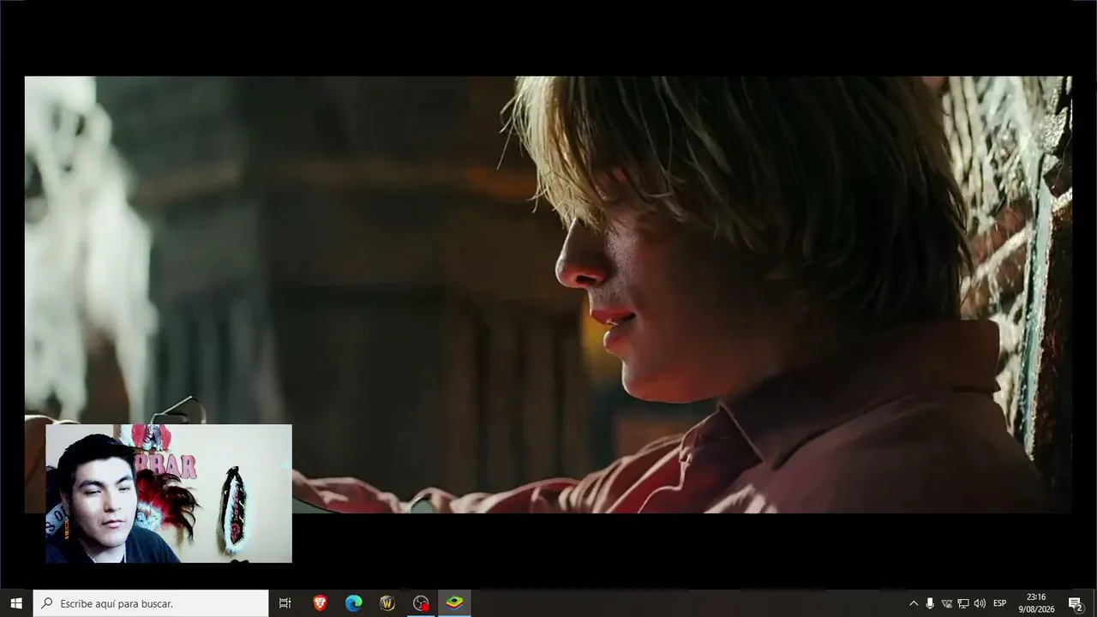Viewport: 1097px width, 617px height.
Task: Change the ESP input language
Action: coord(999,603)
